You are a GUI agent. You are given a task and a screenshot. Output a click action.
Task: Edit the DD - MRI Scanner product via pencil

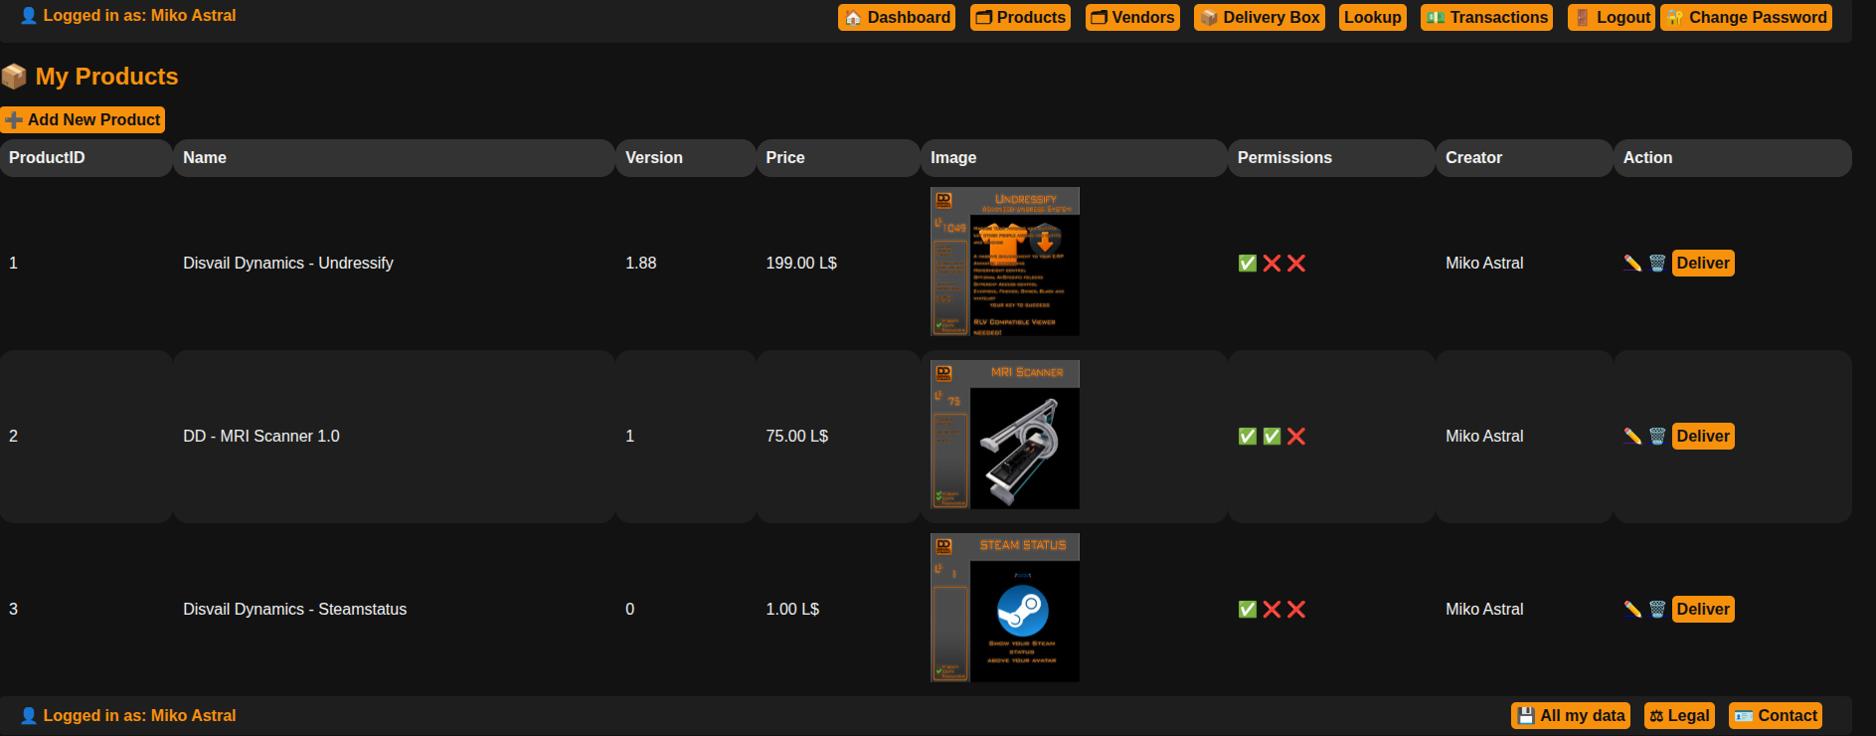[x=1632, y=437]
